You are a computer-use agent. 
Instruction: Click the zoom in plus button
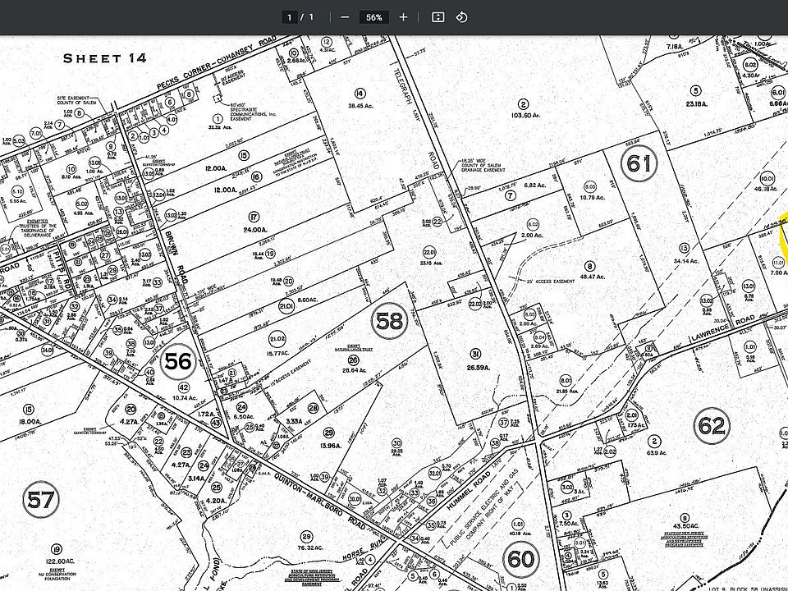point(403,17)
